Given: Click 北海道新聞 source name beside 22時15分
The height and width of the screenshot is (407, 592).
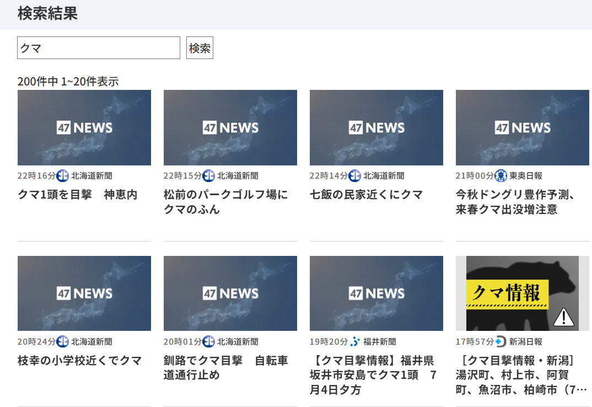Looking at the screenshot, I should 238,176.
